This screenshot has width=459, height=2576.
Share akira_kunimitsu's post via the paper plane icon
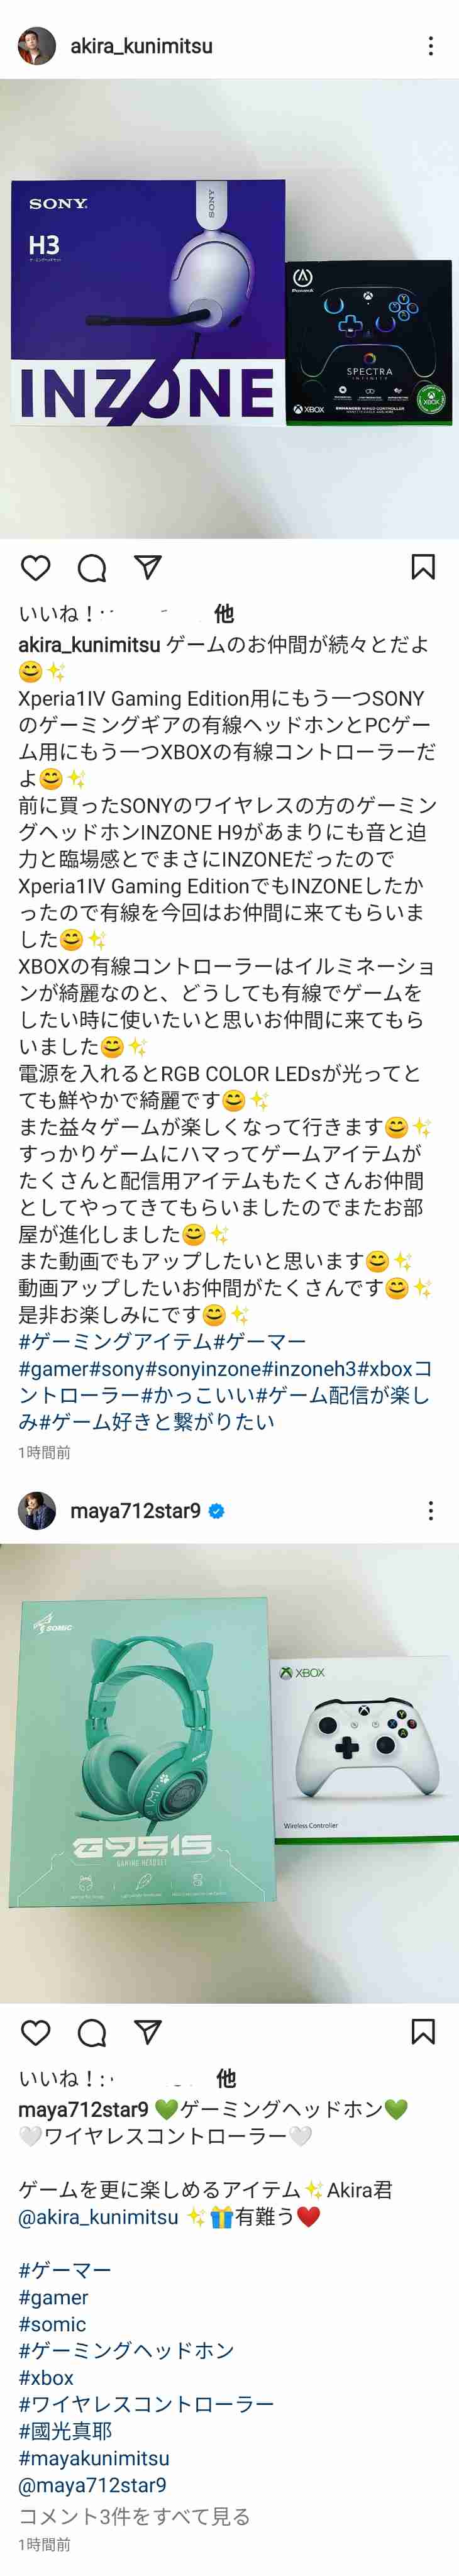(148, 568)
